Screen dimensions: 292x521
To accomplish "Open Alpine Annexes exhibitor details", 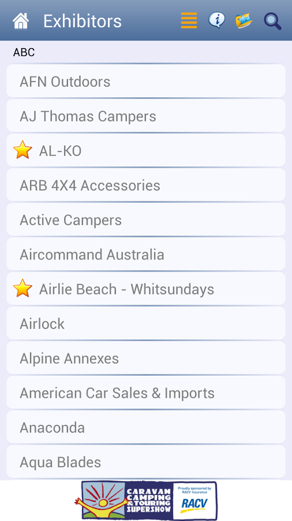I will (x=146, y=358).
